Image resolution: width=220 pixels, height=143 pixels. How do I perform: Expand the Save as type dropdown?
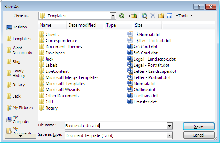[169, 135]
